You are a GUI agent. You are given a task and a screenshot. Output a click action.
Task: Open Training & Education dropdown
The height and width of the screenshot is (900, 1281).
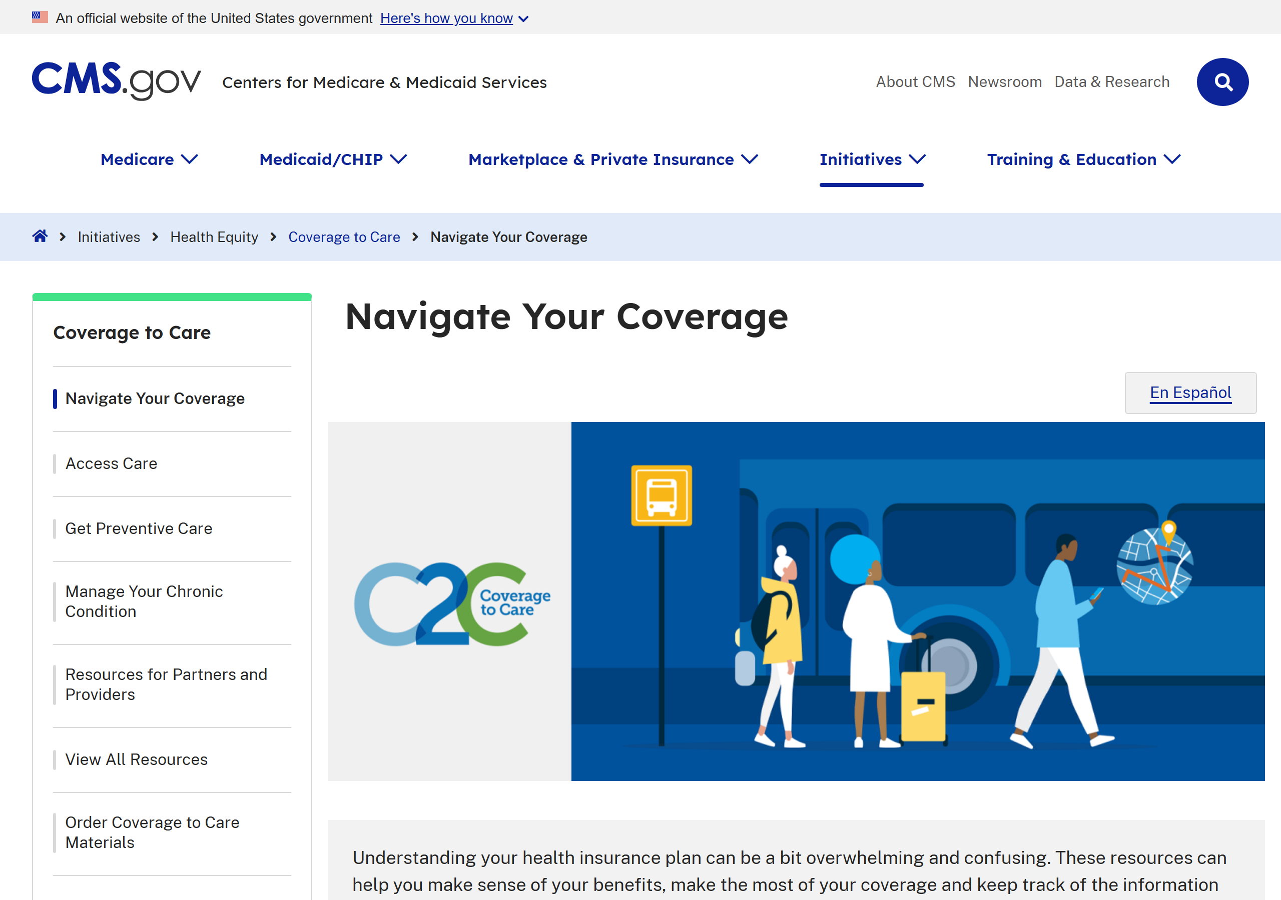pos(1083,159)
